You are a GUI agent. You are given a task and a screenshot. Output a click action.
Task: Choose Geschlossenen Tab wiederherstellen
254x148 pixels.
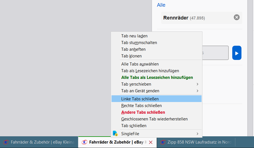pyautogui.click(x=154, y=119)
